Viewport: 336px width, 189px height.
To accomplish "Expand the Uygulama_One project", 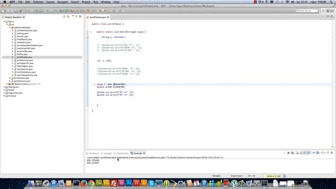I will click(x=4, y=93).
